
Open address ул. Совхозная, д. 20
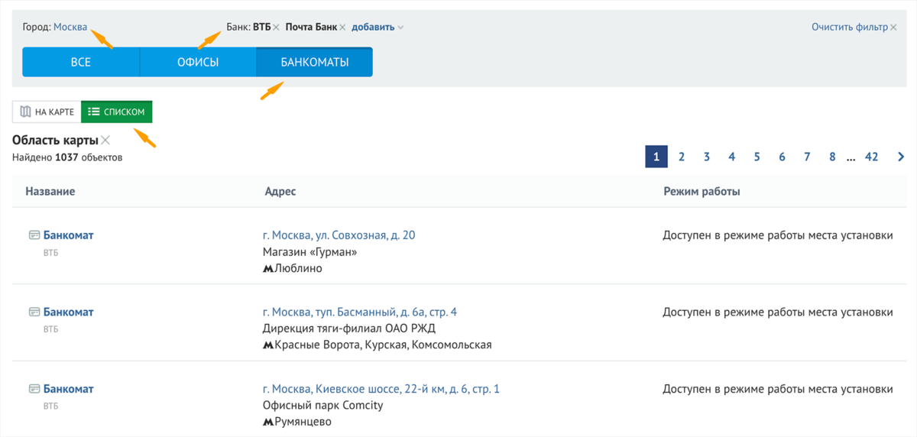click(x=339, y=235)
